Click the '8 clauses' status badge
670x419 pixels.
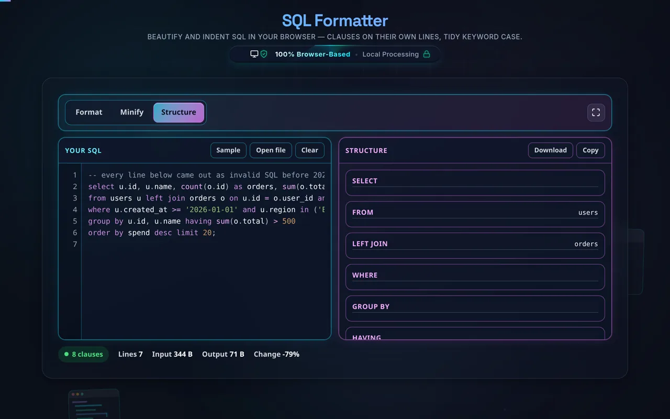[x=84, y=354]
